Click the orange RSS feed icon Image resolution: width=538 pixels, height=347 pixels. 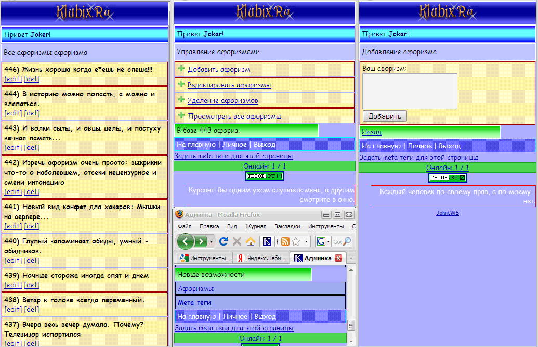(x=285, y=241)
